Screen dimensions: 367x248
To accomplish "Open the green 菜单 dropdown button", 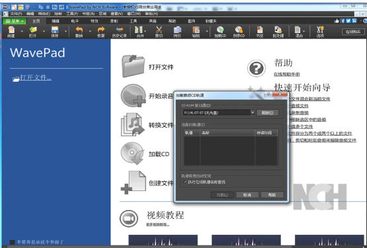I will [15, 21].
